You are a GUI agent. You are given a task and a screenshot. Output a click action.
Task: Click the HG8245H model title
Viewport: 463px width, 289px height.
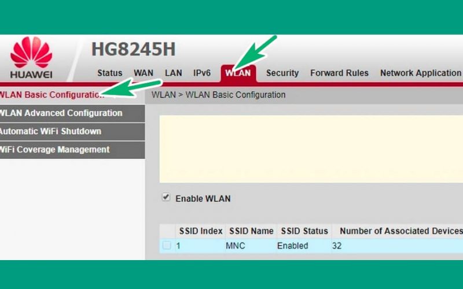coord(134,49)
